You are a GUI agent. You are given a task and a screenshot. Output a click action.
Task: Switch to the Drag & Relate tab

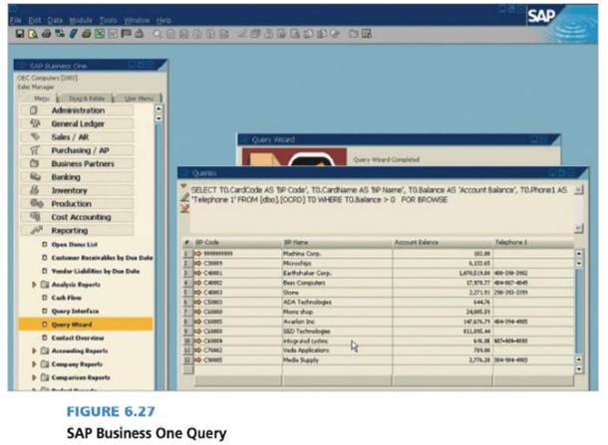(86, 99)
